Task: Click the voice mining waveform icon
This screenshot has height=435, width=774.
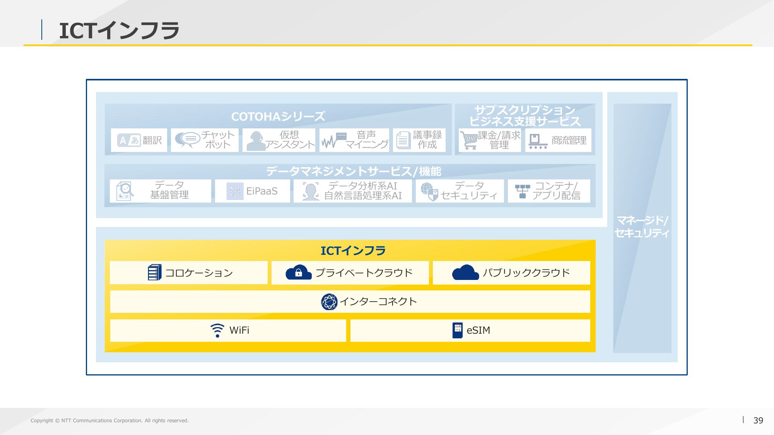Action: click(334, 141)
